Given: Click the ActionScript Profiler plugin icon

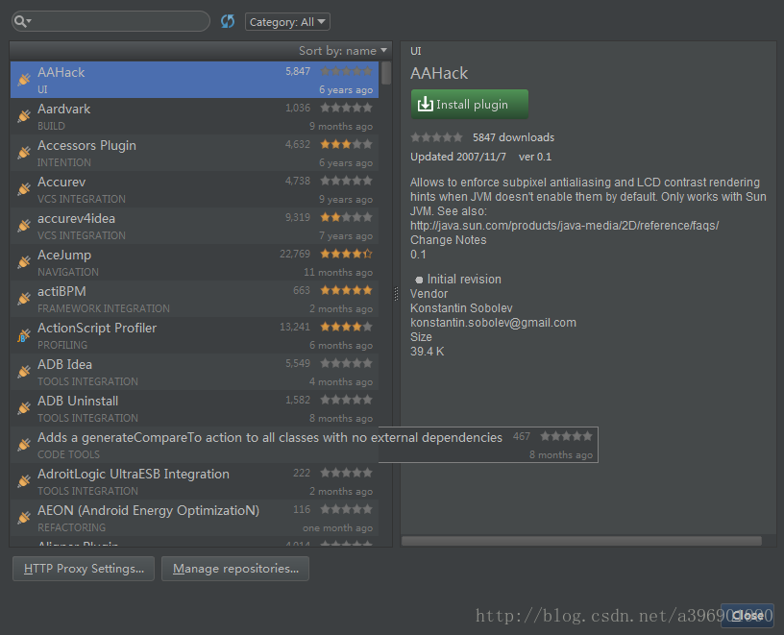Looking at the screenshot, I should tap(24, 335).
